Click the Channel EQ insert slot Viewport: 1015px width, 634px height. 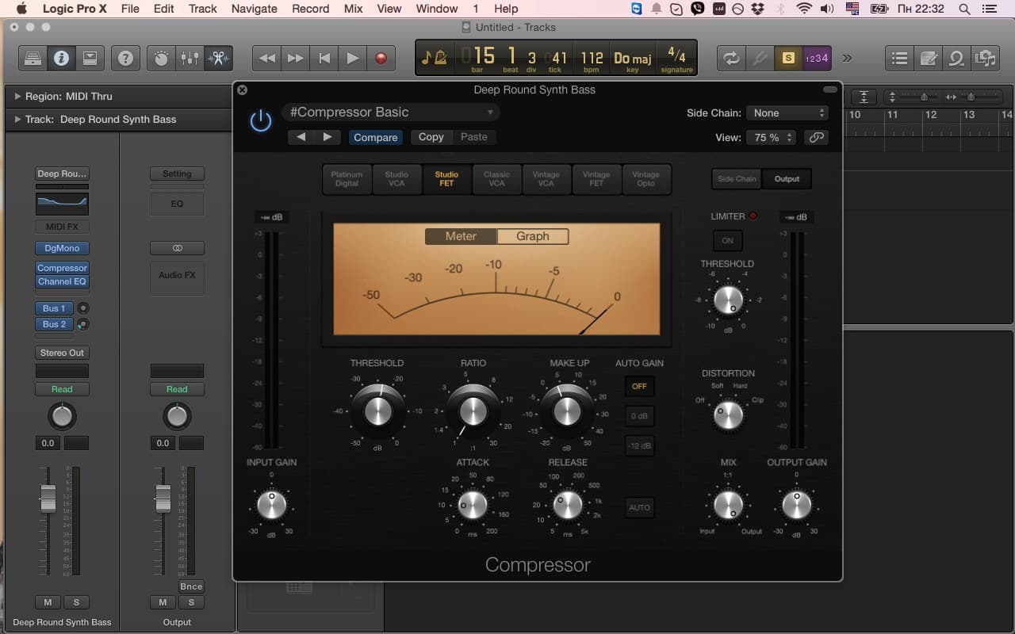coord(62,281)
